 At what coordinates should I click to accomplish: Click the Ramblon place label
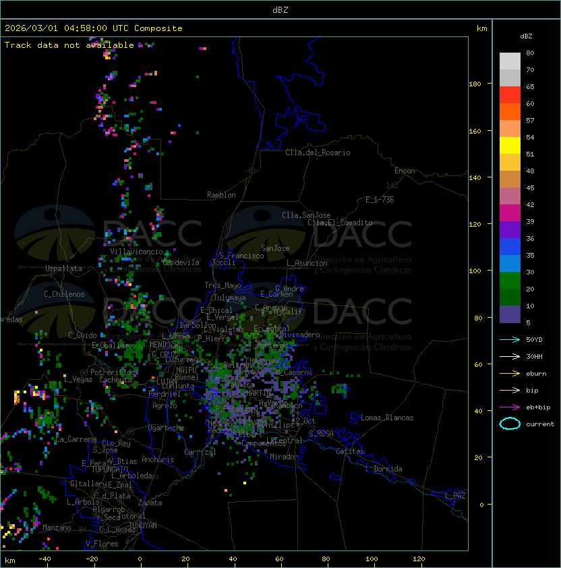[221, 195]
